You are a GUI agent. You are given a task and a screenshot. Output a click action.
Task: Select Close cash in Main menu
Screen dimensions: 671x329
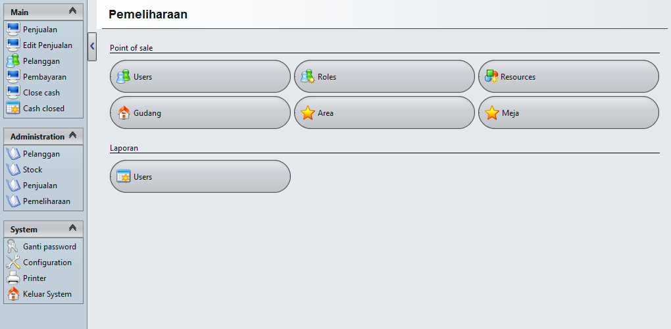tap(41, 93)
